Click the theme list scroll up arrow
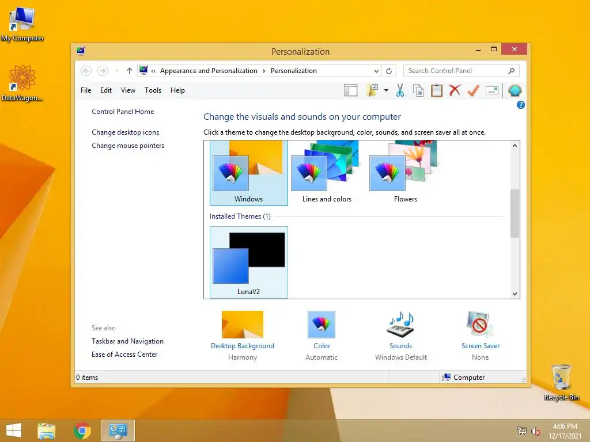Image resolution: width=590 pixels, height=442 pixels. click(x=515, y=146)
